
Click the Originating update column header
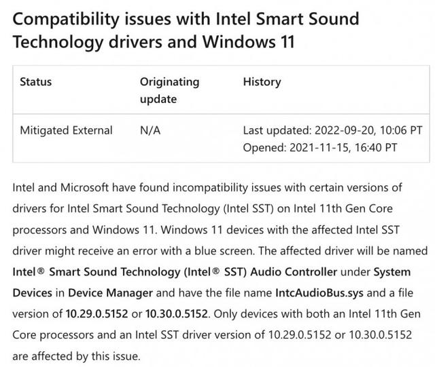pos(169,90)
